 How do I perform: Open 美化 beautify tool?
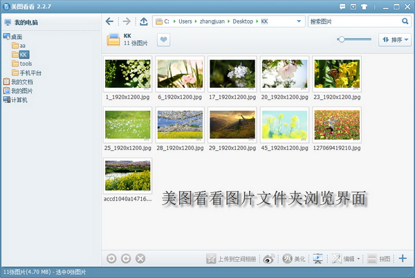[x=294, y=259]
